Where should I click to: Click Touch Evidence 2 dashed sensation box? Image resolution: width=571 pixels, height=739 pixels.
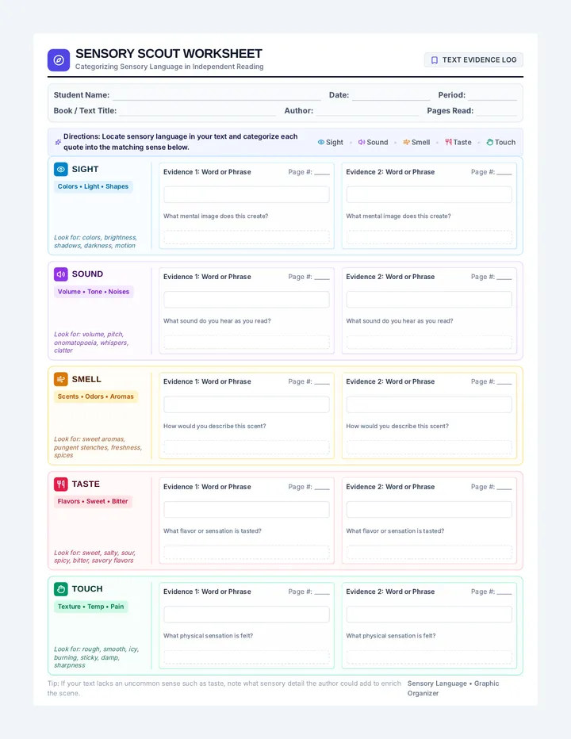(429, 657)
